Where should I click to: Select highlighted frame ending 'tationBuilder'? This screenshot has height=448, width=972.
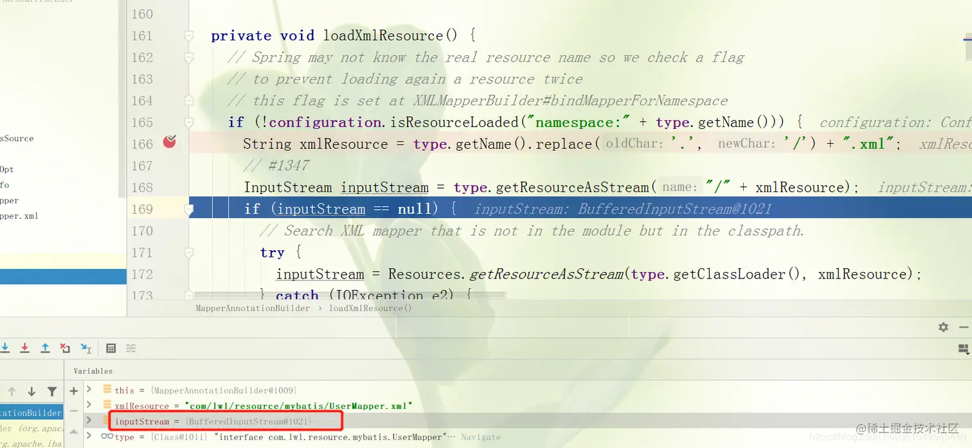pos(32,413)
